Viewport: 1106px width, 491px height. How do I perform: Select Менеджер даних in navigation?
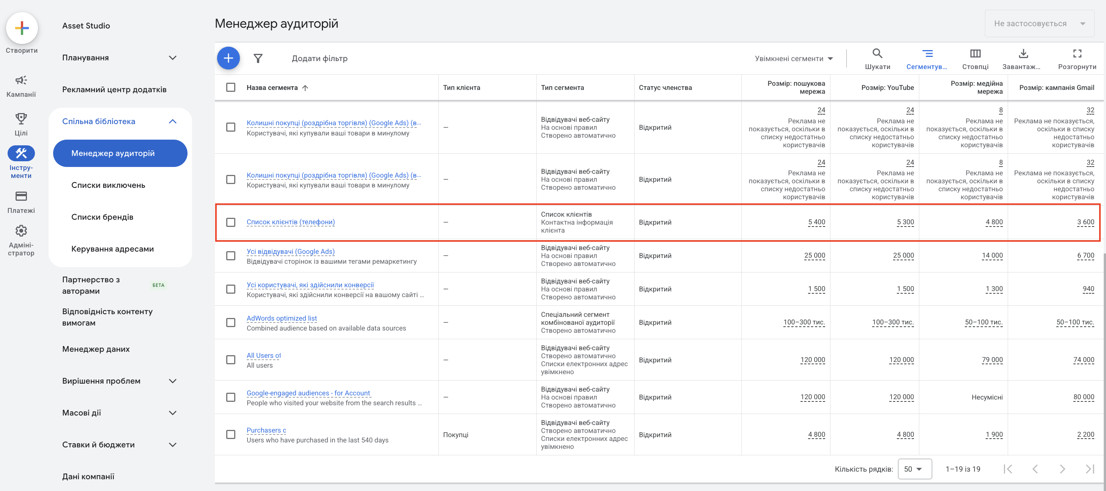click(96, 349)
